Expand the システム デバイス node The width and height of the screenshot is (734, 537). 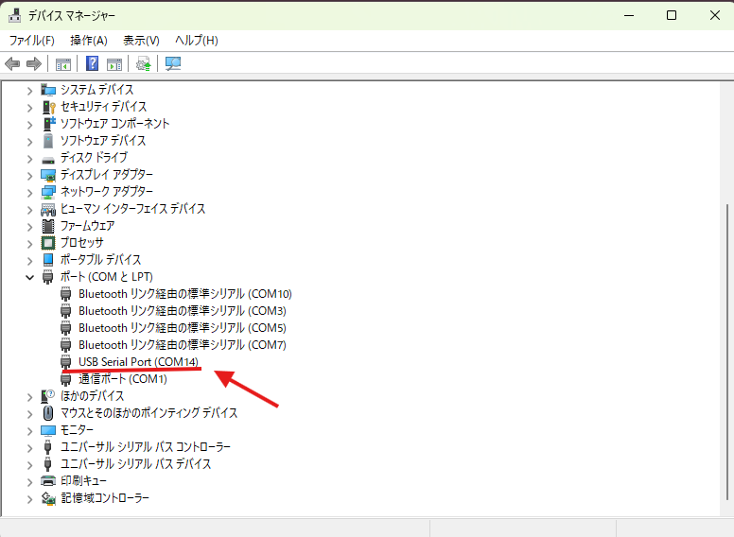pyautogui.click(x=29, y=91)
